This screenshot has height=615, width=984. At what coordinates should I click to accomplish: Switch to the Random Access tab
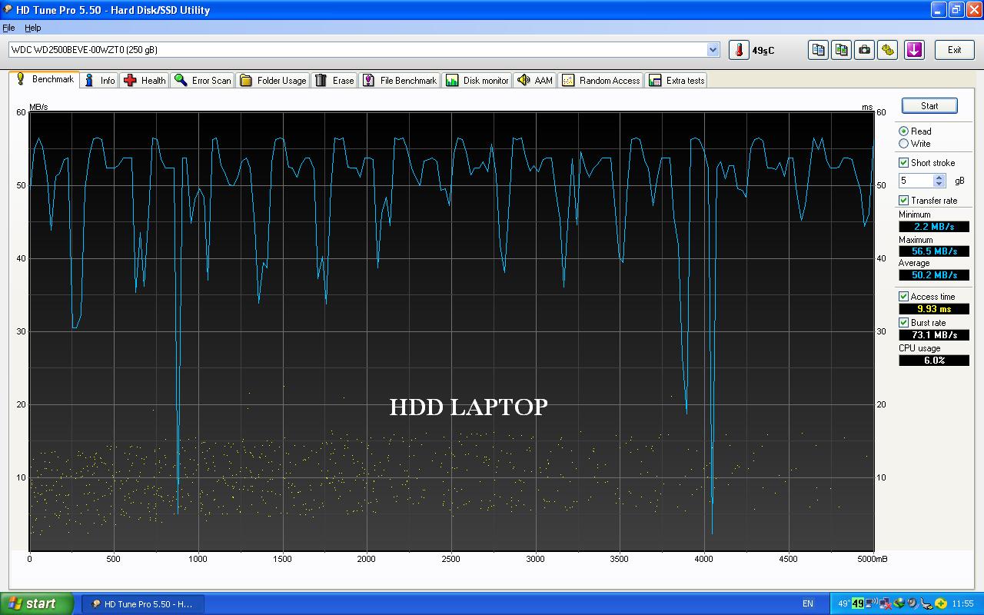(x=600, y=80)
